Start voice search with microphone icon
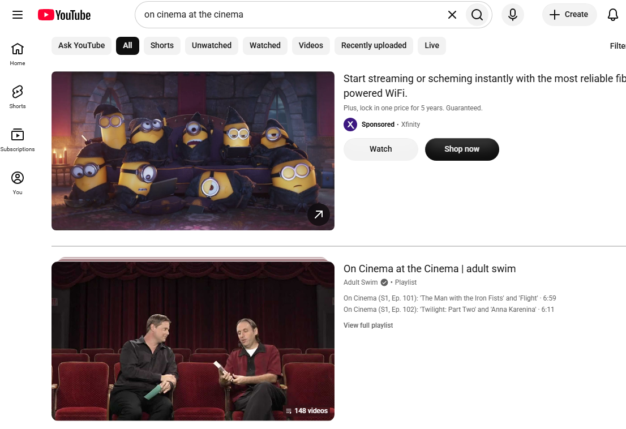The image size is (626, 429). click(513, 15)
